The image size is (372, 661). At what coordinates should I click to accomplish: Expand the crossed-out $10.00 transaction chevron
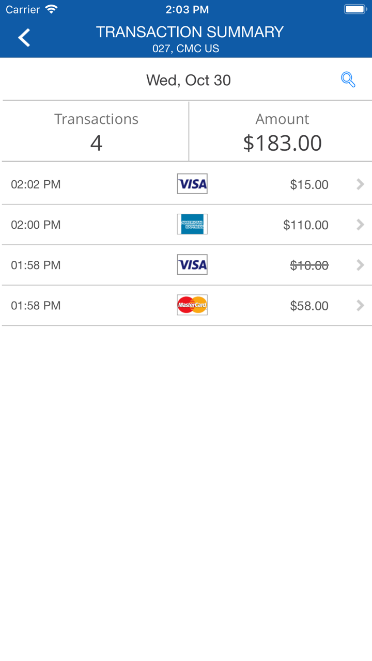click(x=360, y=265)
